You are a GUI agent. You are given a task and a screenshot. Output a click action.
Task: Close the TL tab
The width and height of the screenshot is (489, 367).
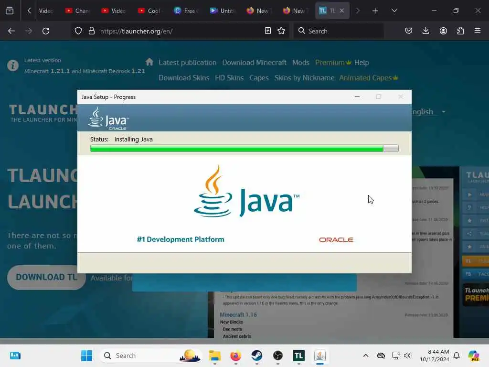pyautogui.click(x=342, y=11)
